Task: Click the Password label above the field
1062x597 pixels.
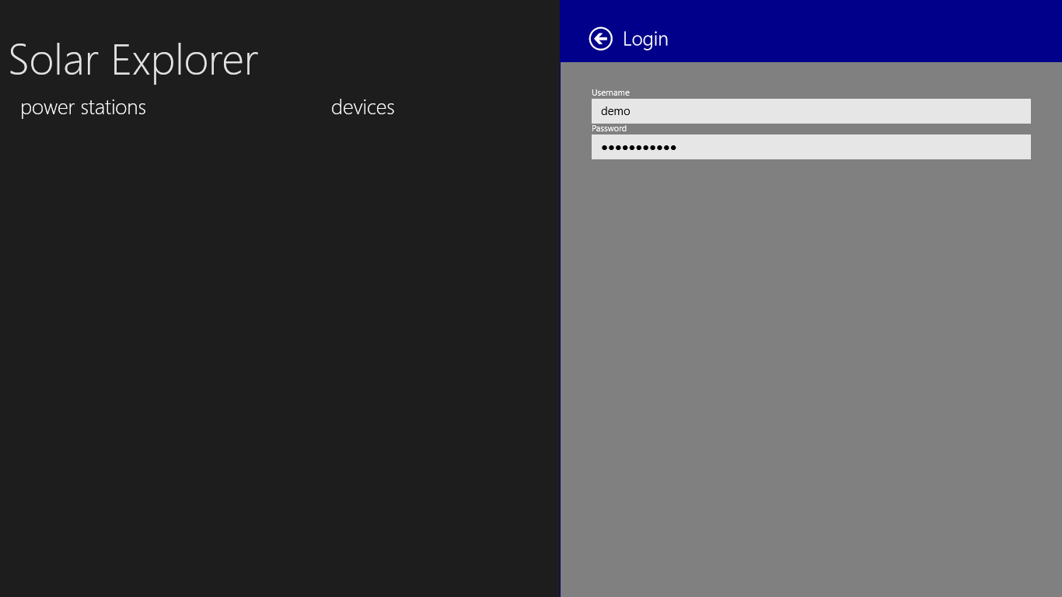Action: pyautogui.click(x=609, y=128)
